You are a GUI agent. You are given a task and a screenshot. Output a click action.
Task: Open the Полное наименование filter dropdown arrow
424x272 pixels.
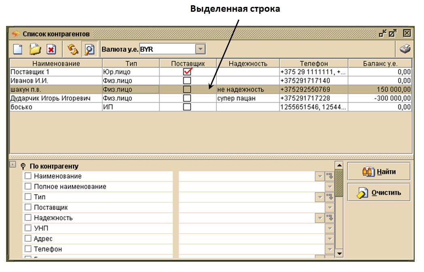tap(330, 187)
